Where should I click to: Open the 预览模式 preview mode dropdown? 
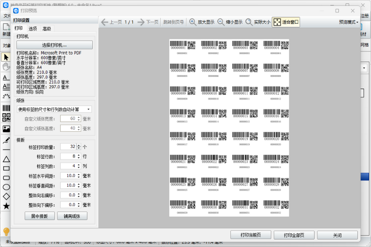pyautogui.click(x=348, y=22)
